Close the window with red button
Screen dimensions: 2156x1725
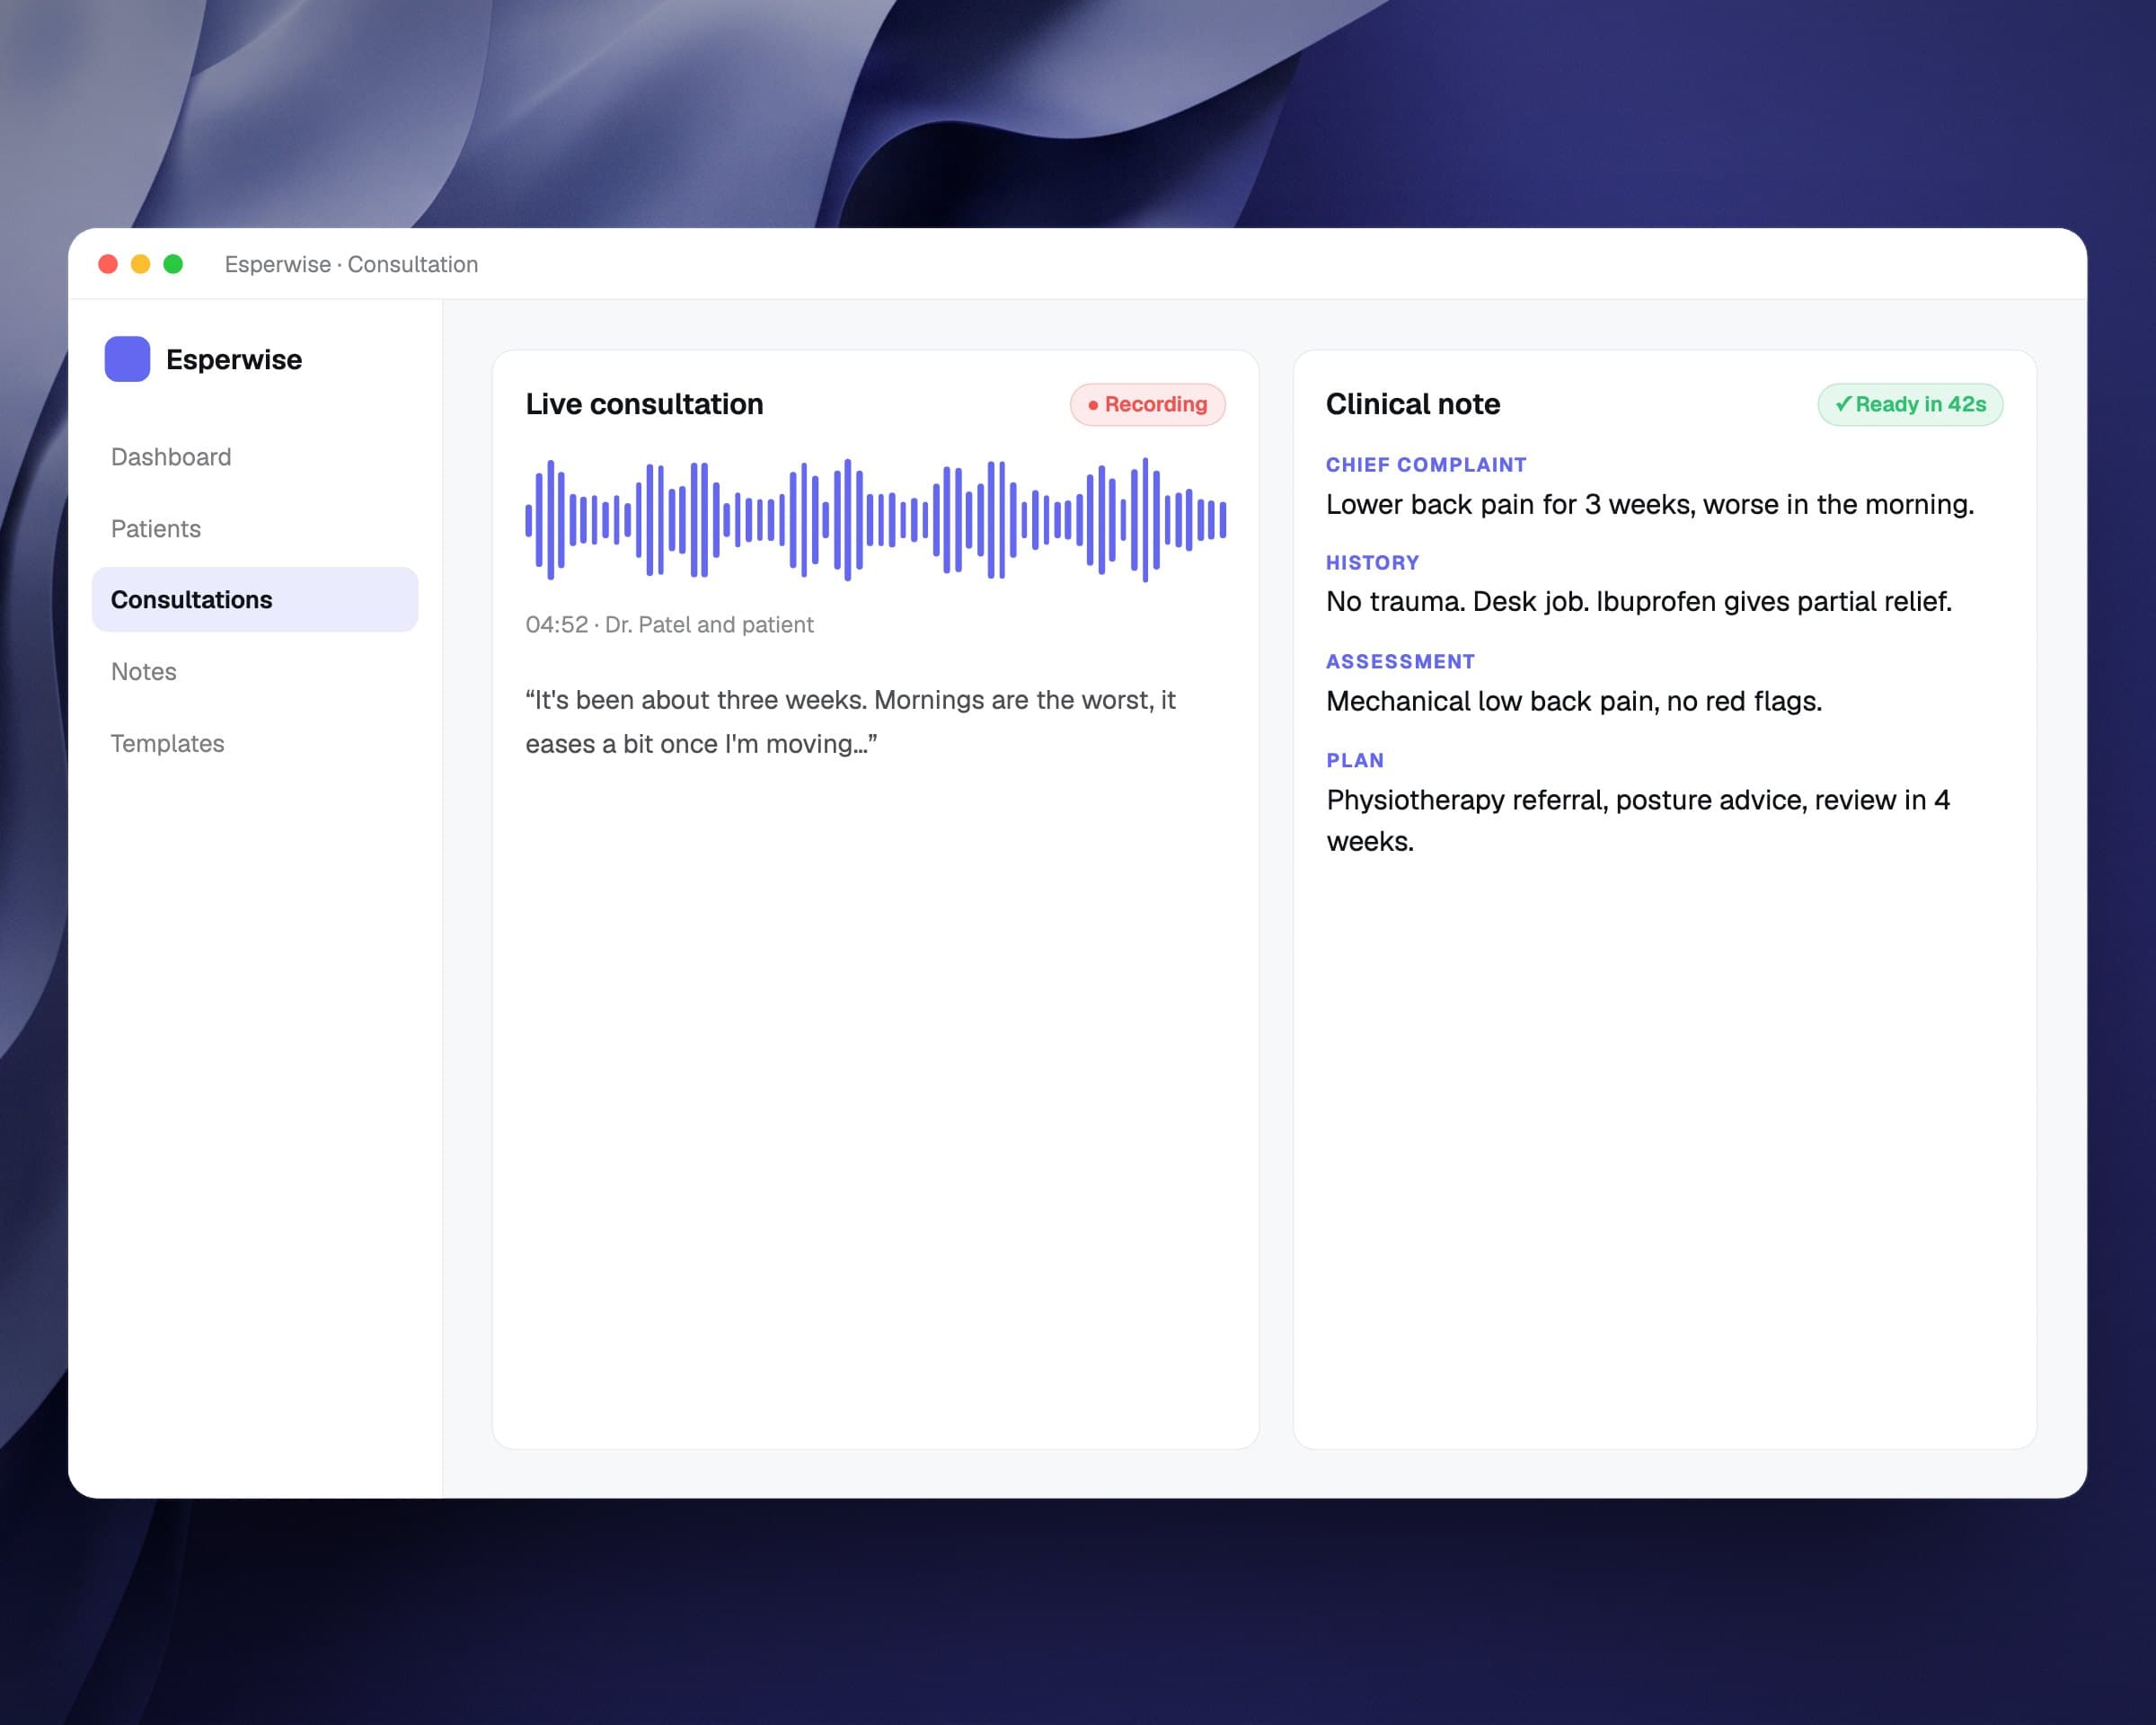pyautogui.click(x=108, y=264)
